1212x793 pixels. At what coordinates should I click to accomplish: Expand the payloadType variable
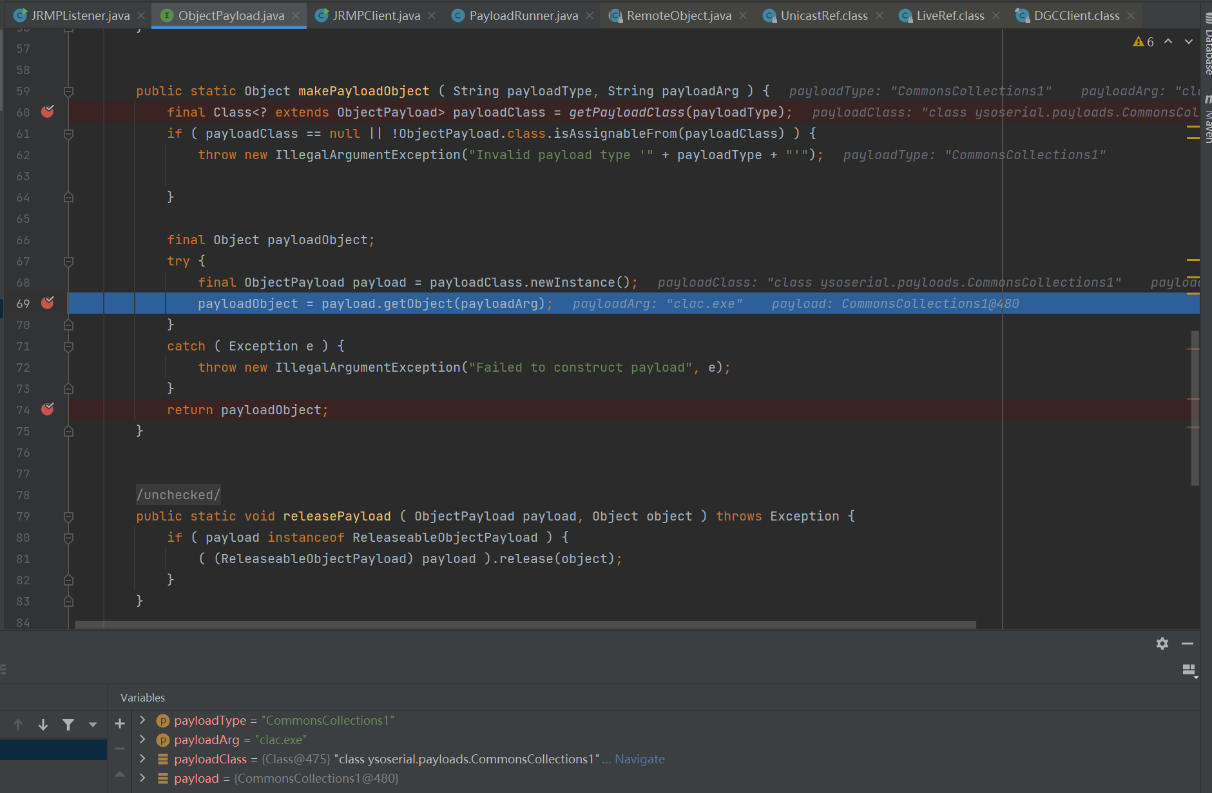pyautogui.click(x=143, y=720)
